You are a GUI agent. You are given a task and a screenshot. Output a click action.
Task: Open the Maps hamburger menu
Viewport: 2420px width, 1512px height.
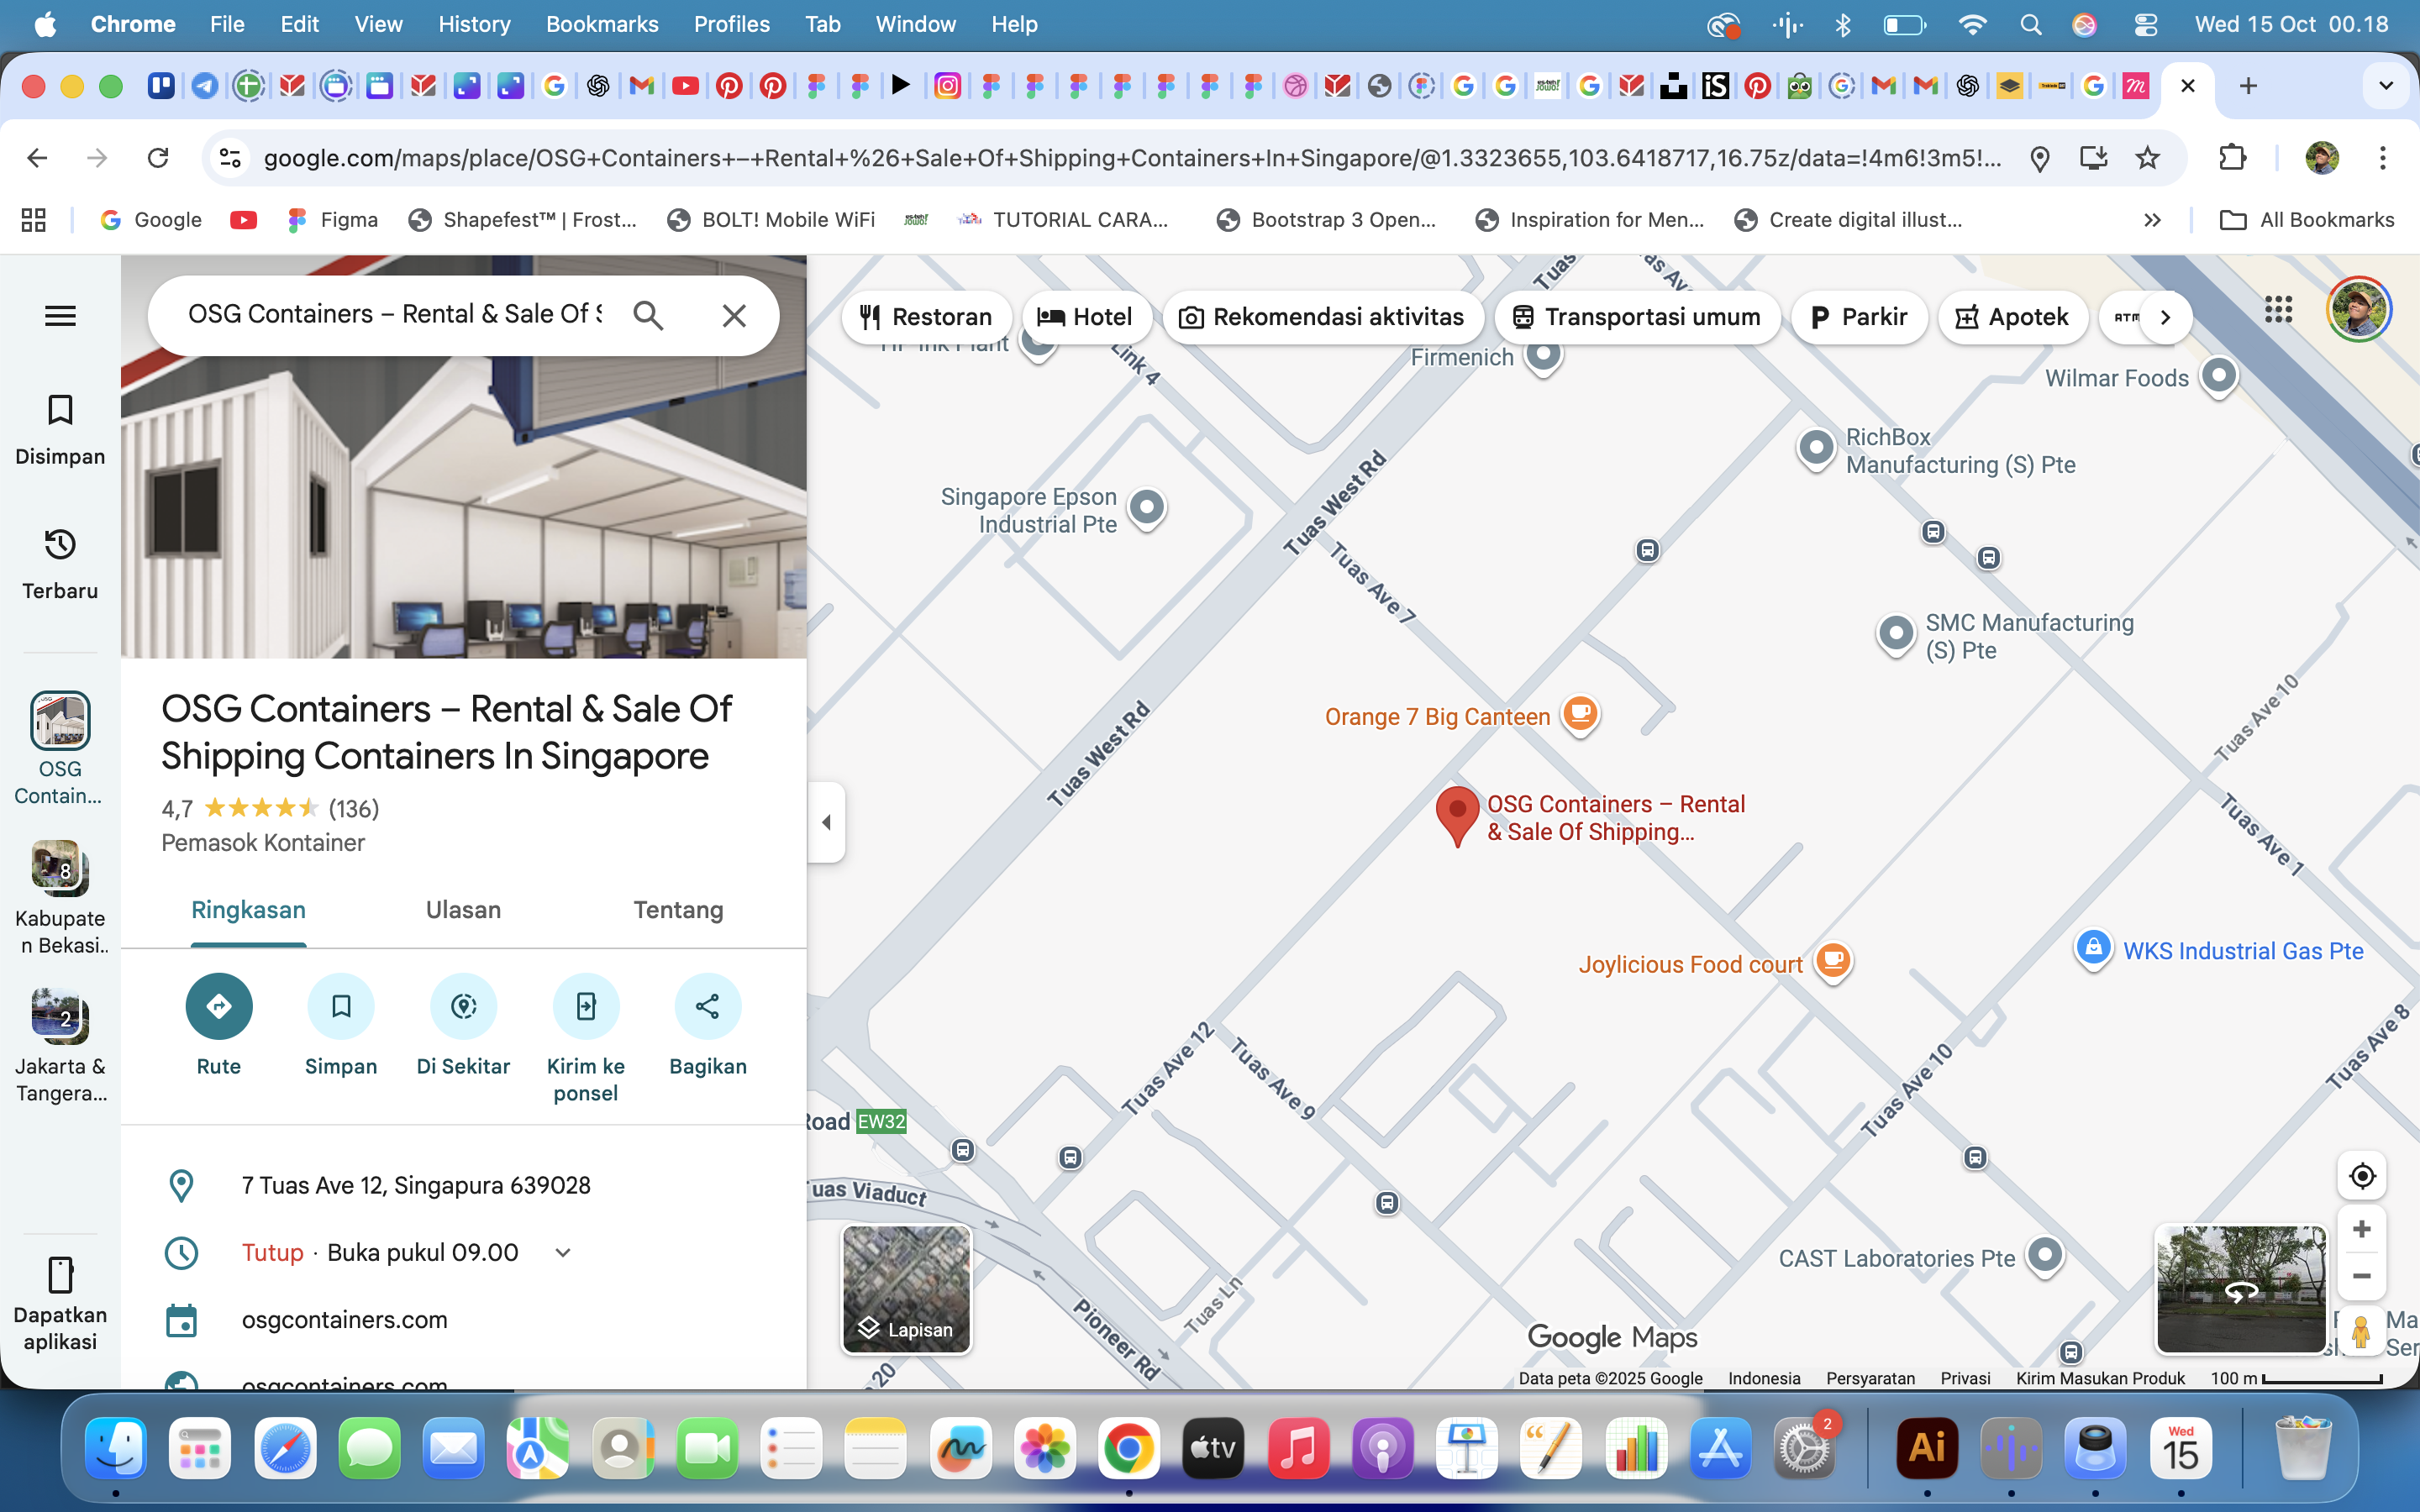59,315
